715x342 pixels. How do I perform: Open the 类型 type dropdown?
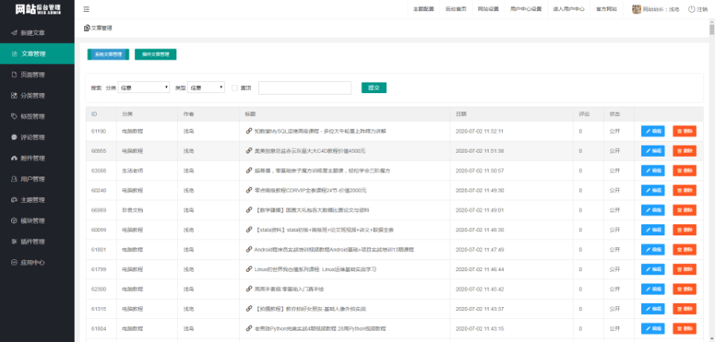pos(207,87)
